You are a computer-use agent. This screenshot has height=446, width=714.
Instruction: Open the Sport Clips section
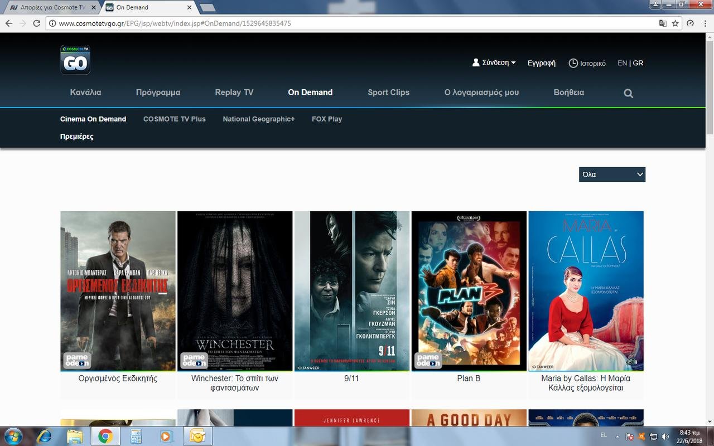(x=389, y=93)
